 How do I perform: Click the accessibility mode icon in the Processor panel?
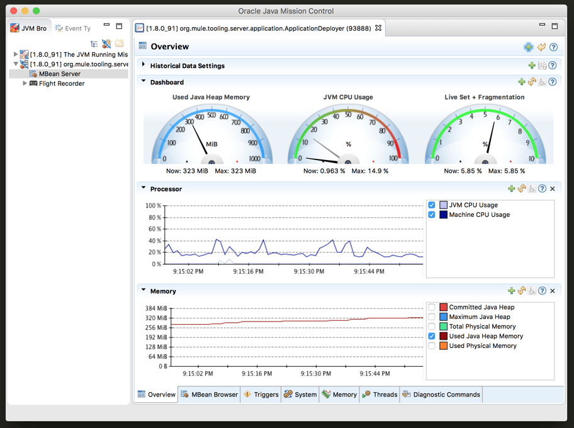click(x=532, y=188)
